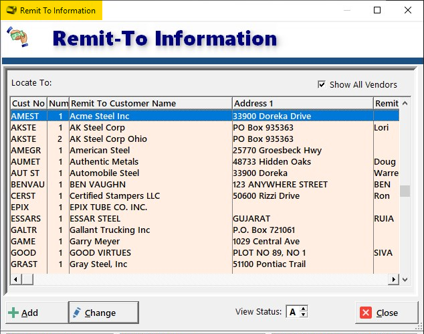Click the vertical scrollbar up arrow
The width and height of the screenshot is (424, 334).
pyautogui.click(x=405, y=103)
